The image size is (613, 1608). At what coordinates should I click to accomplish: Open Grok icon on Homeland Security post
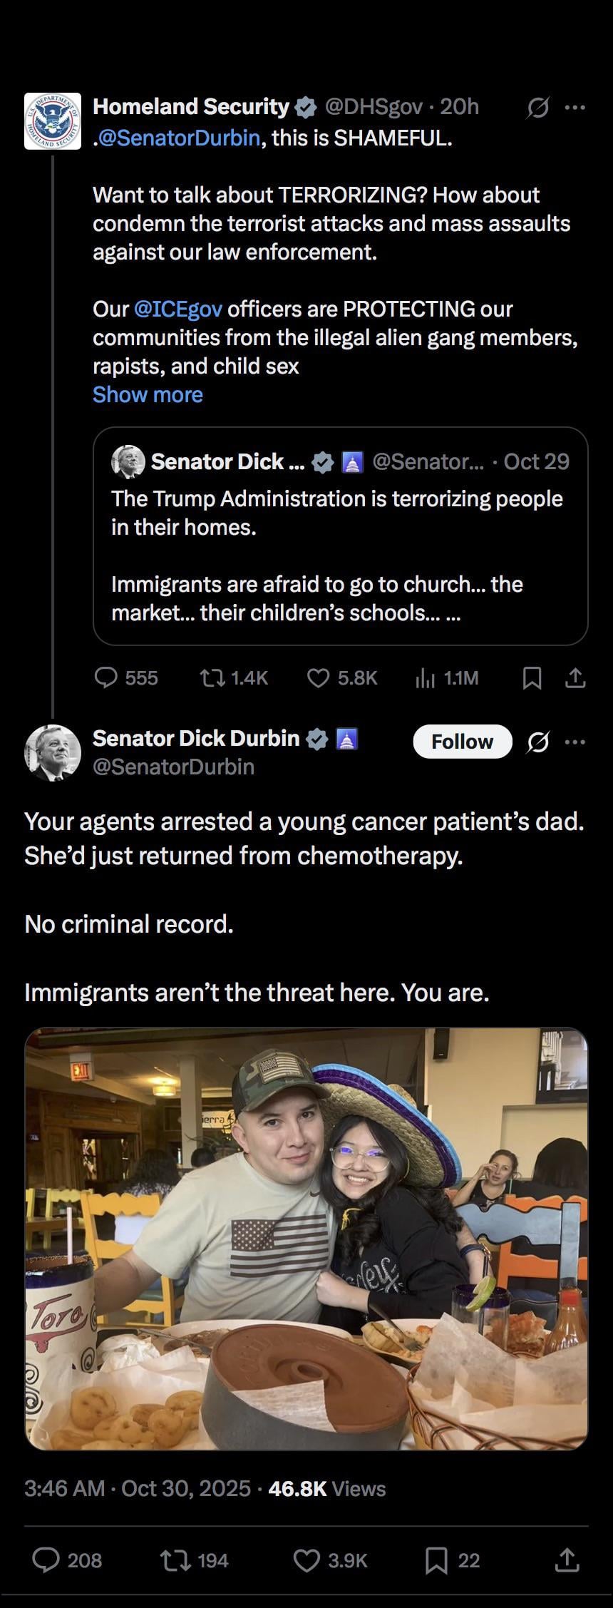click(x=538, y=108)
